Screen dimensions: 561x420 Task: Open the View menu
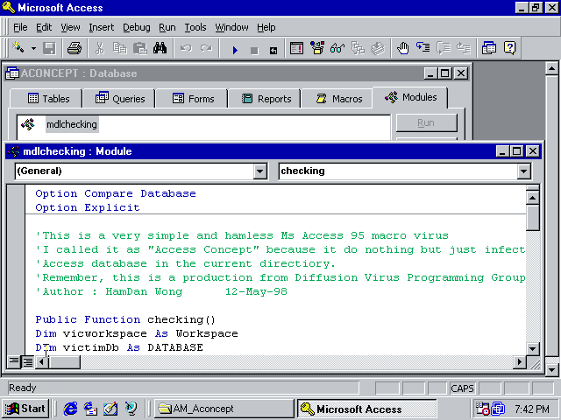(70, 27)
